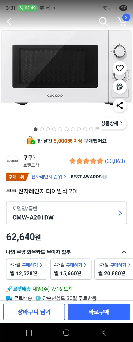
Task: Choose the 4개월 구매하기 installment option
Action: click(x=71, y=269)
